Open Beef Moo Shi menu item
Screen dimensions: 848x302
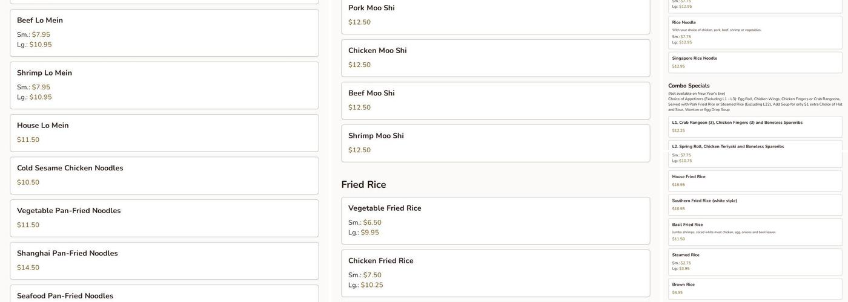pyautogui.click(x=495, y=100)
